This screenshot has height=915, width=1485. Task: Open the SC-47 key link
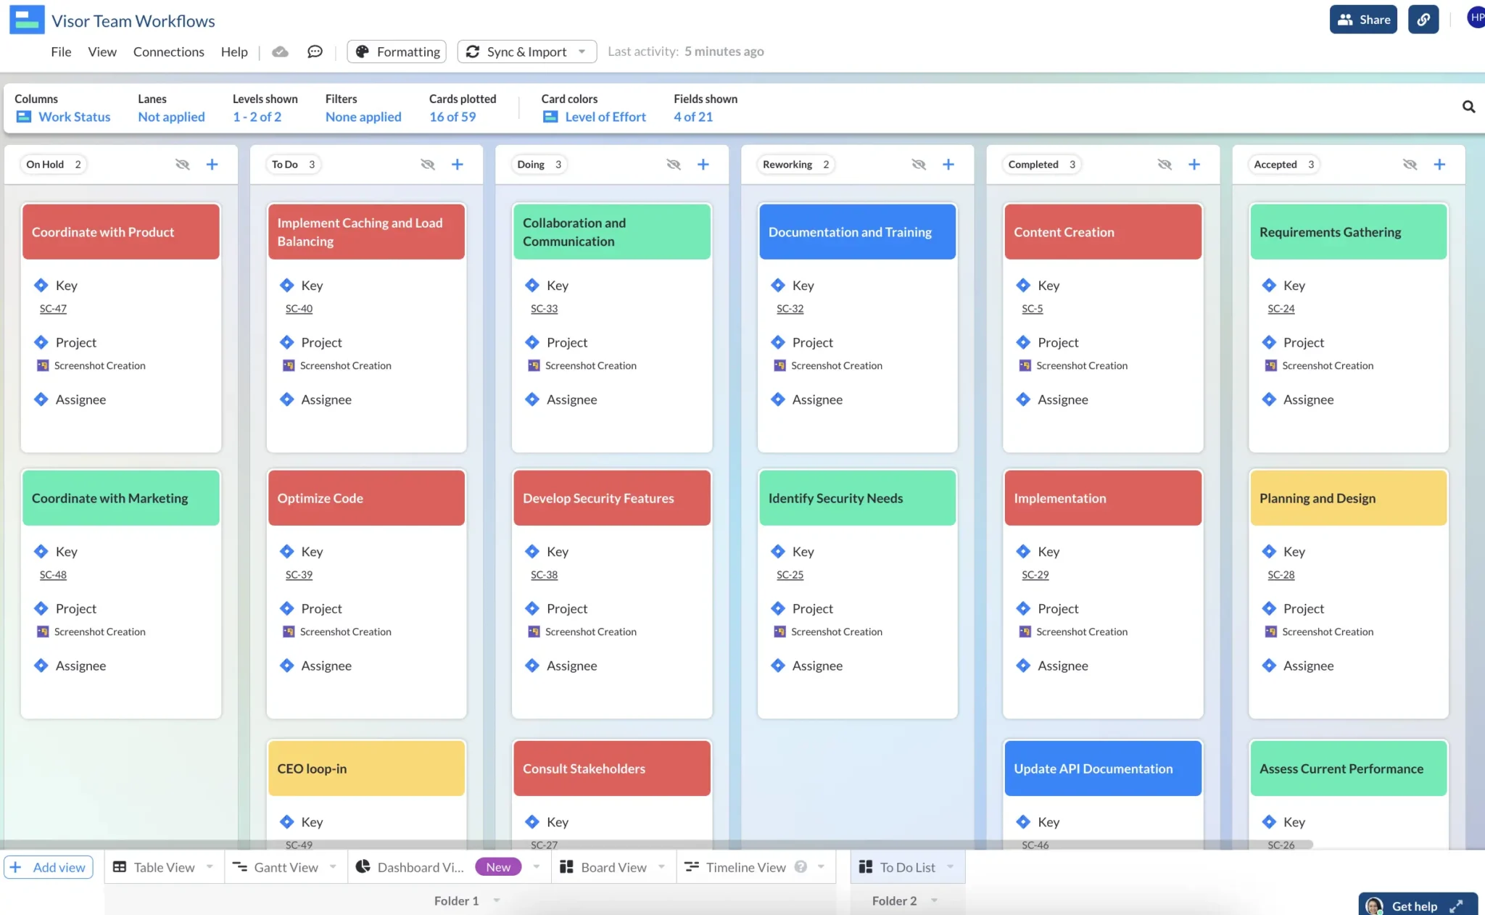point(53,308)
